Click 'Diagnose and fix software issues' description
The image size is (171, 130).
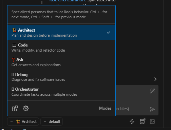coord(38,79)
